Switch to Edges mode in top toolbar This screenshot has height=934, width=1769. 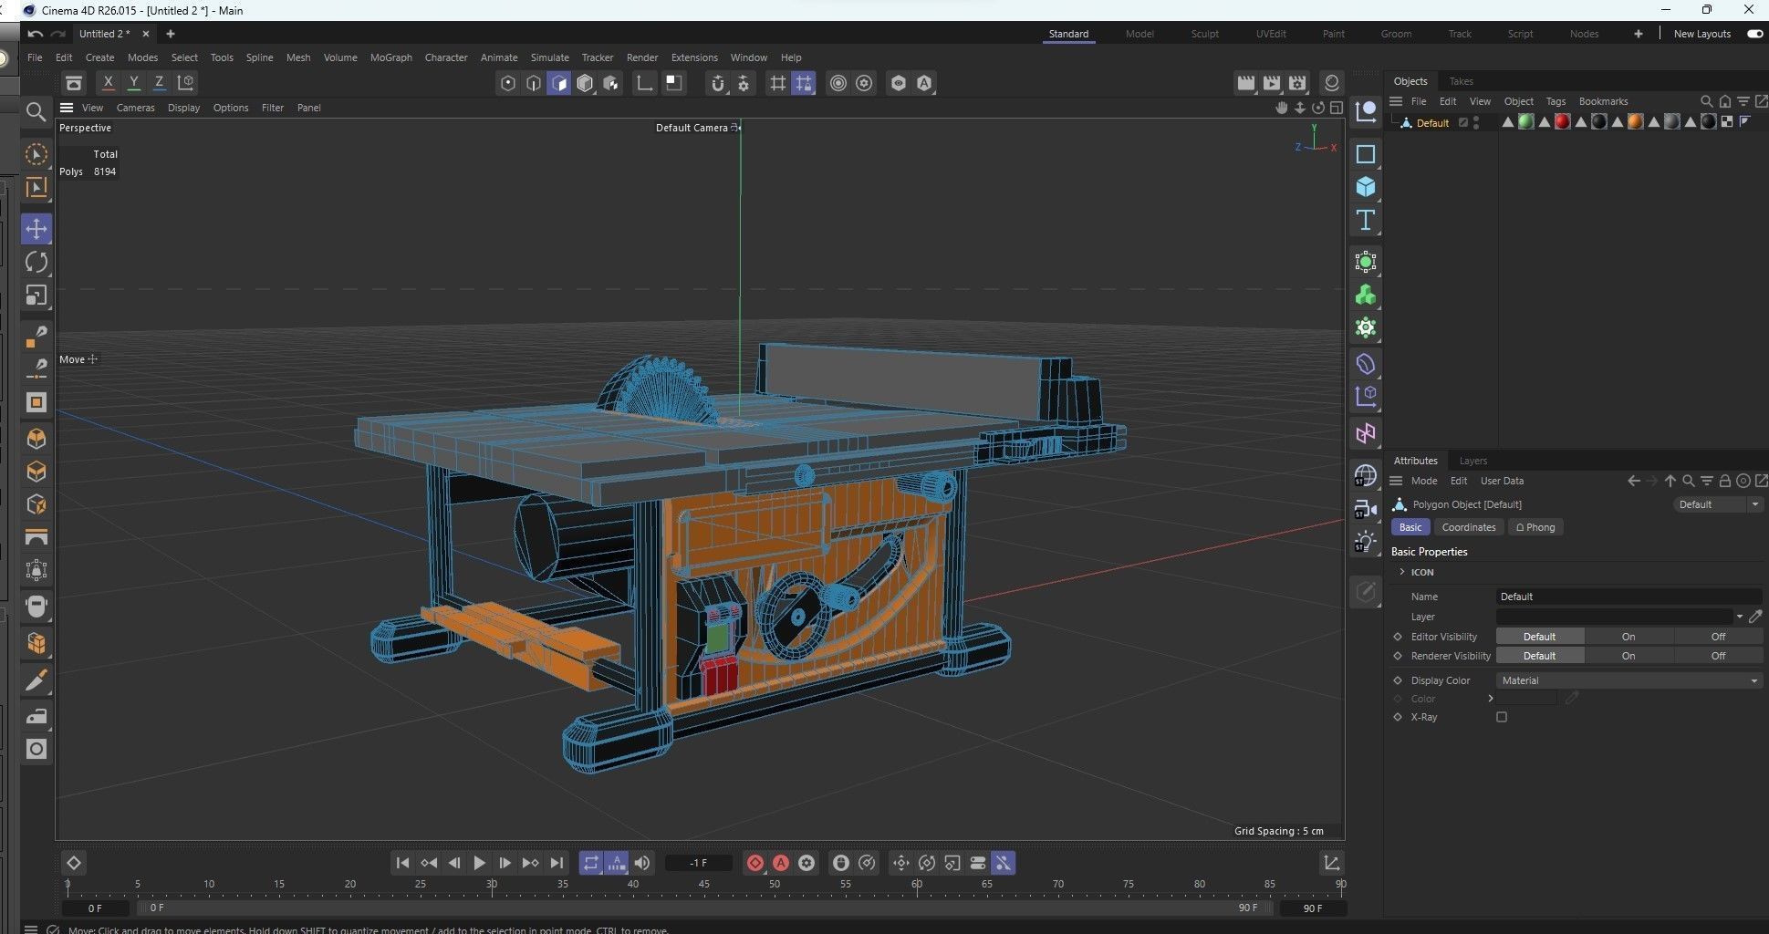[x=534, y=83]
